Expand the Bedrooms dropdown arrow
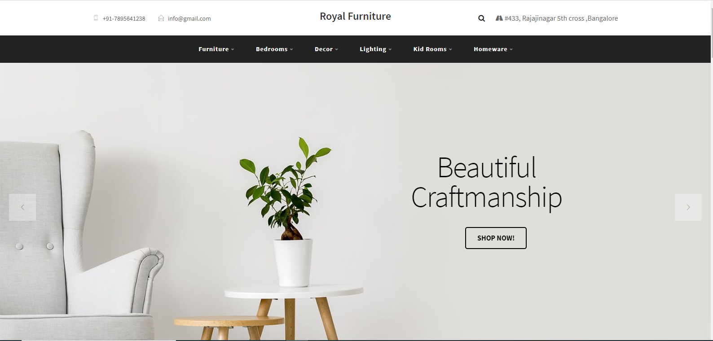Viewport: 713px width, 341px height. 291,49
